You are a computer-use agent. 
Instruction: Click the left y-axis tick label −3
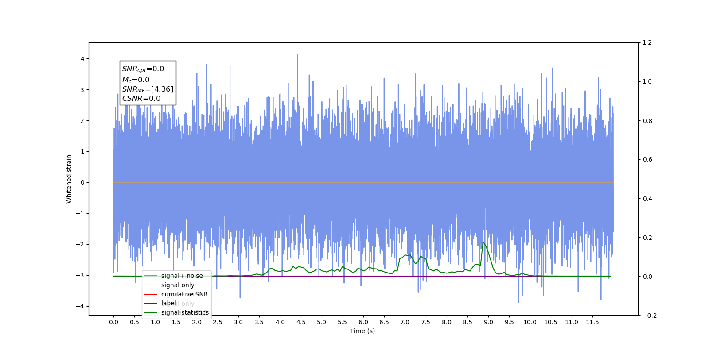tap(80, 275)
